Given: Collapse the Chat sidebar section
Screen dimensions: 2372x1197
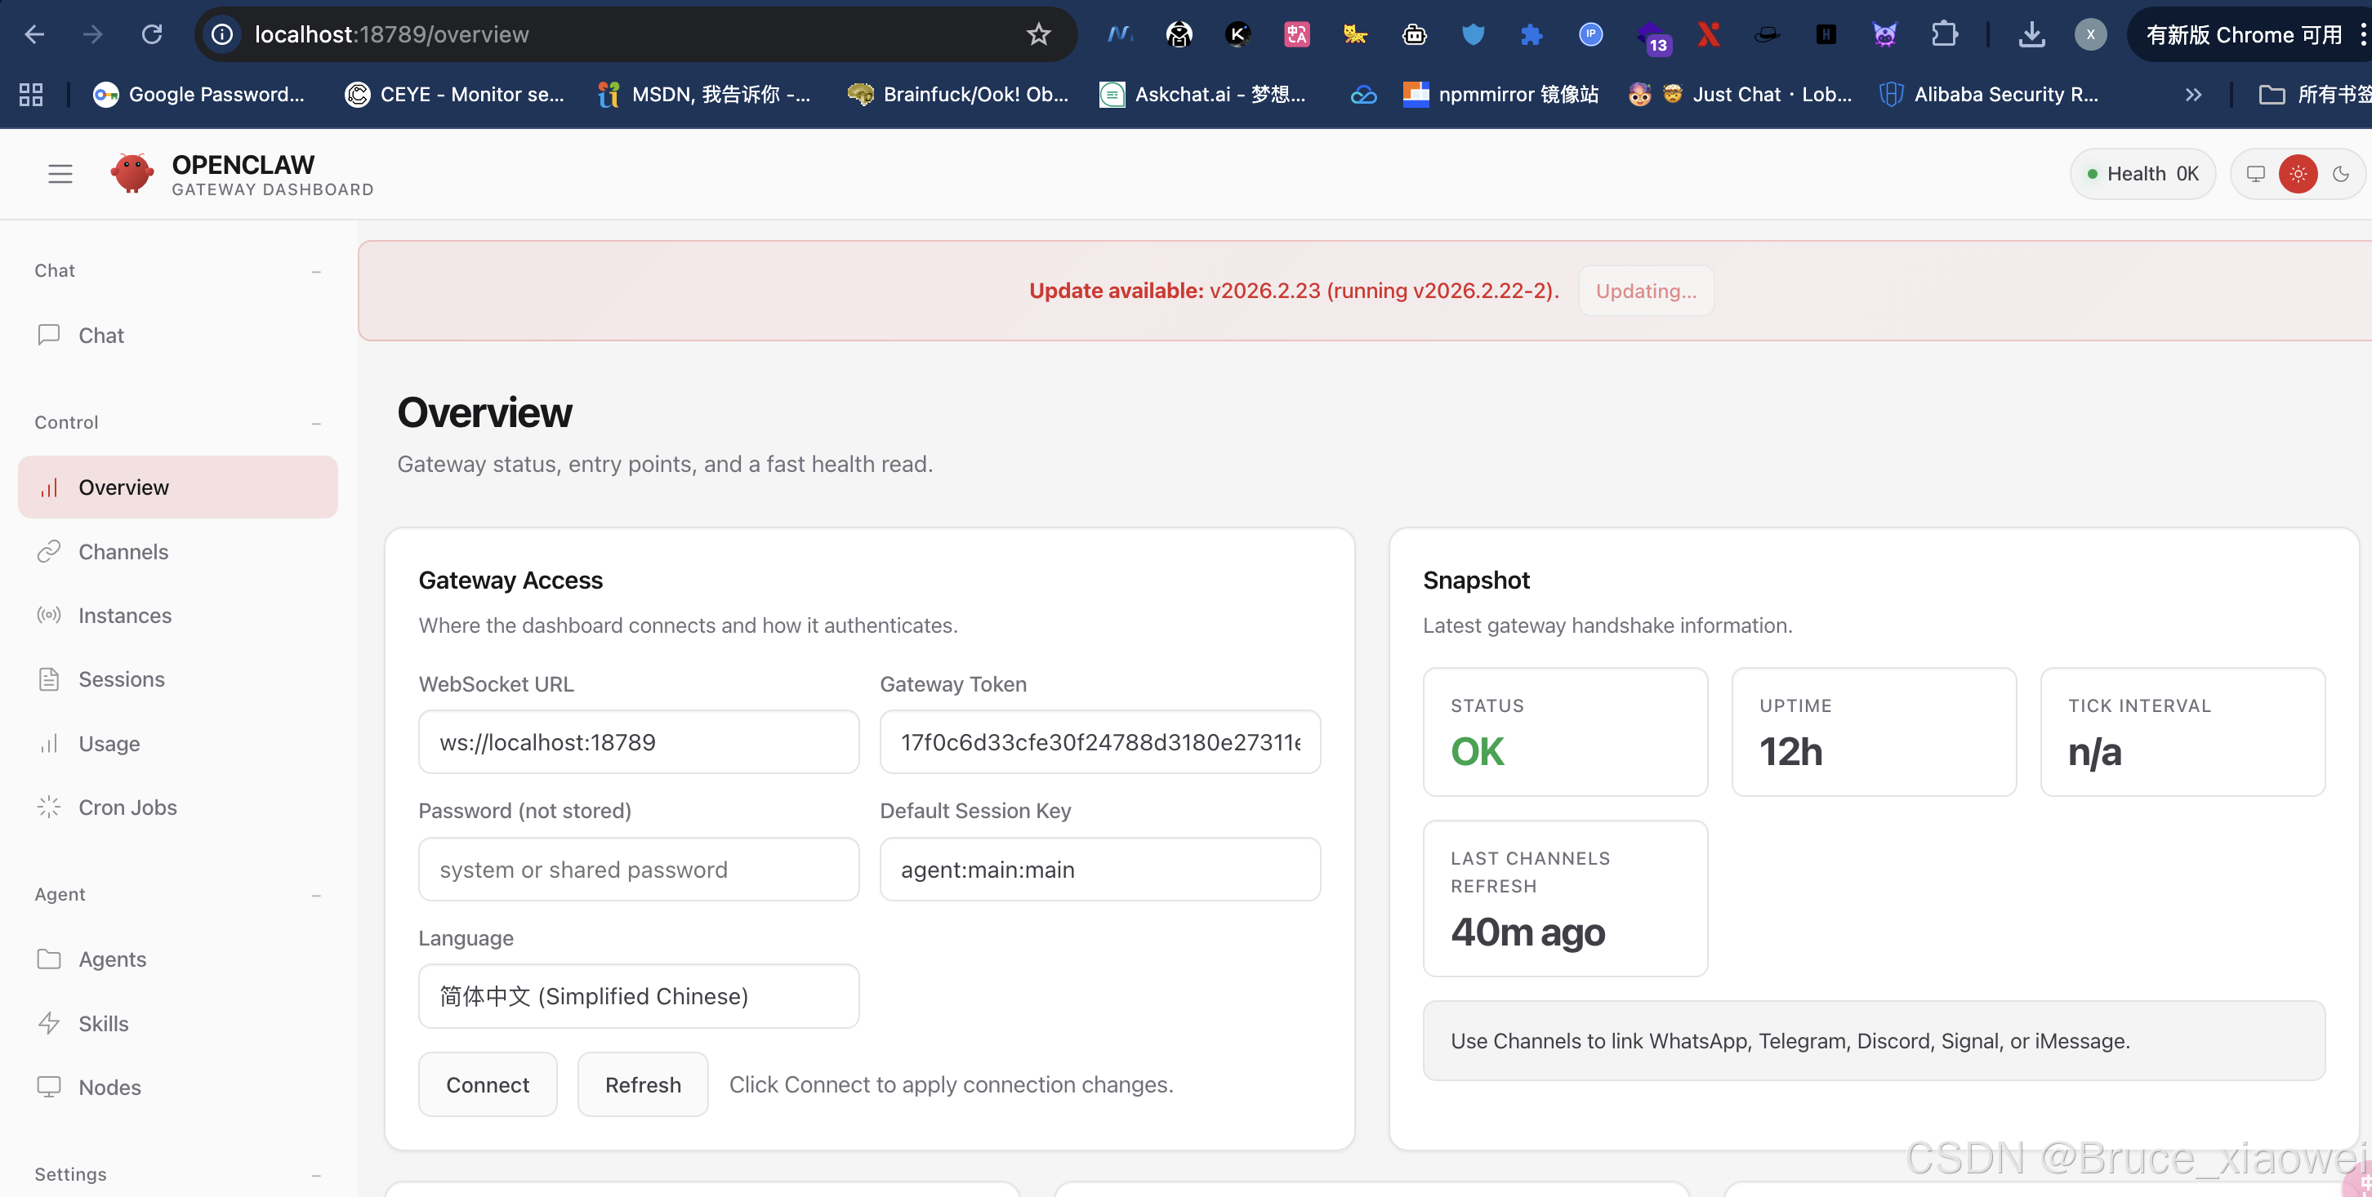Looking at the screenshot, I should click(316, 271).
